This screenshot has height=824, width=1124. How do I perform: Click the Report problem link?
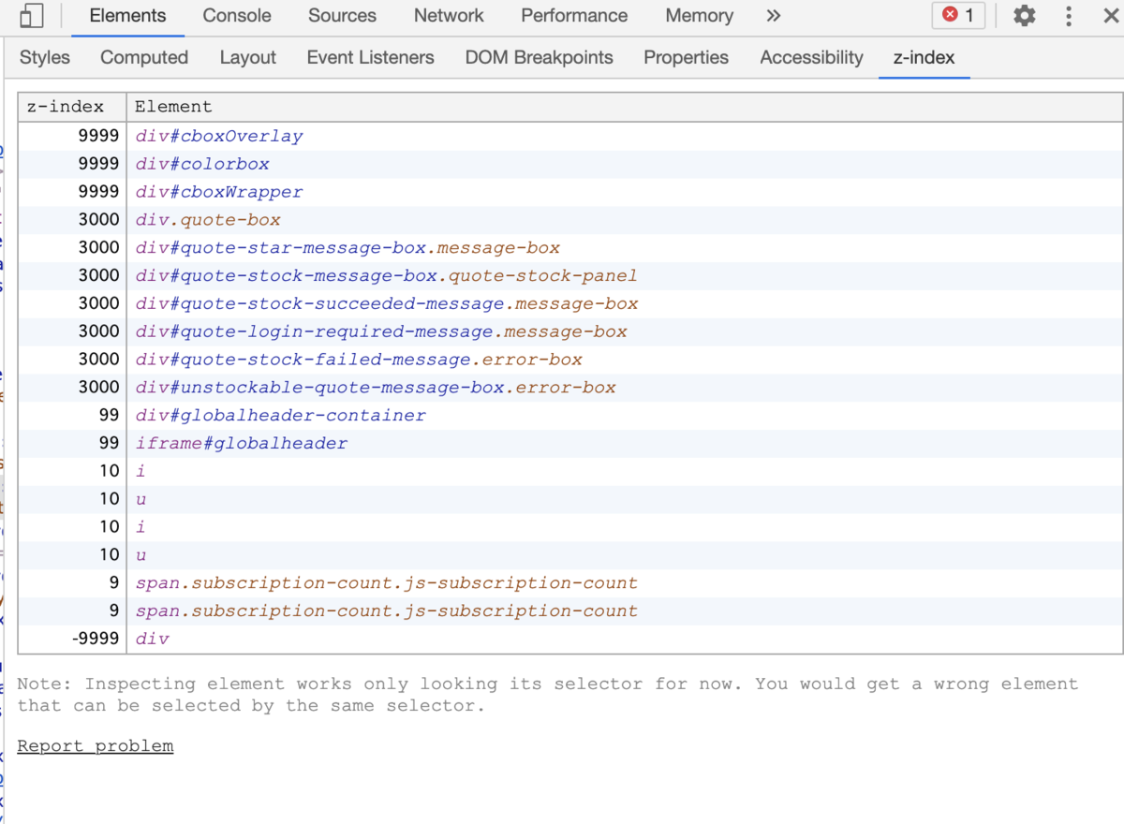point(96,746)
